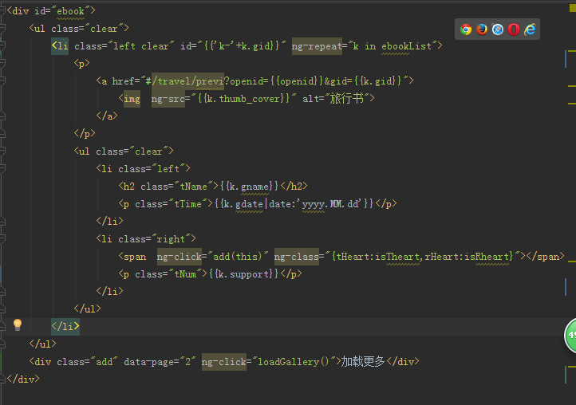The height and width of the screenshot is (405, 576).
Task: Click k.thumb_cover expression
Action: [244, 99]
